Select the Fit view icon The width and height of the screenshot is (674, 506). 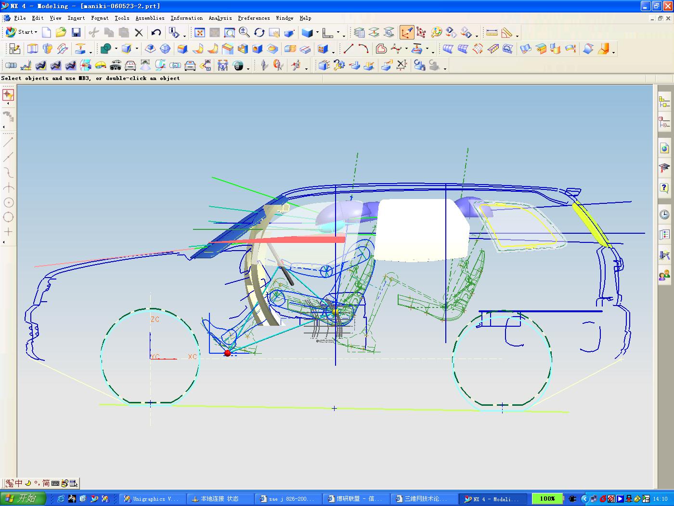(199, 32)
